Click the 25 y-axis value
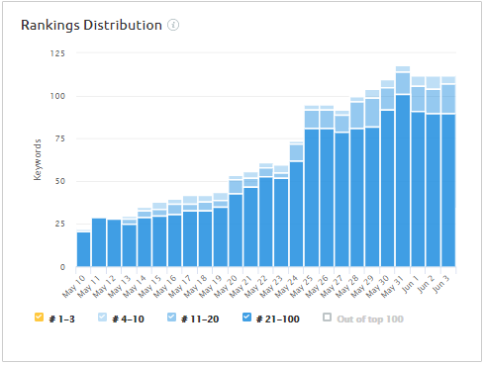Viewport: 484px width, 365px height. [x=60, y=224]
